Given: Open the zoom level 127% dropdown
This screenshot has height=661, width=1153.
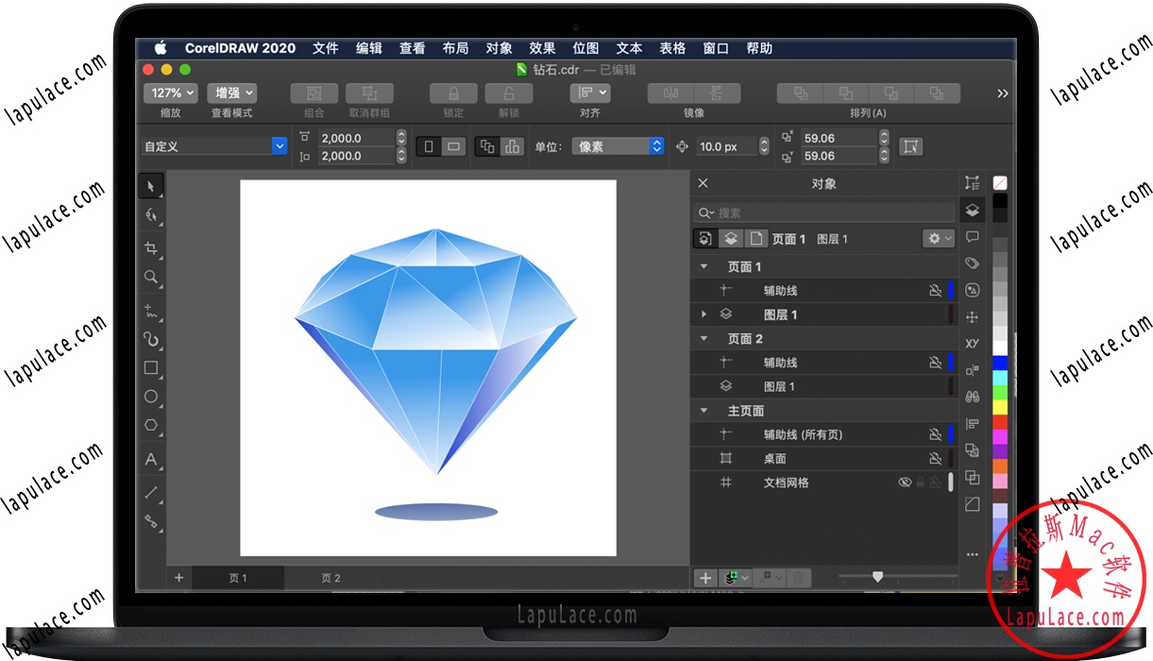Looking at the screenshot, I should 170,93.
